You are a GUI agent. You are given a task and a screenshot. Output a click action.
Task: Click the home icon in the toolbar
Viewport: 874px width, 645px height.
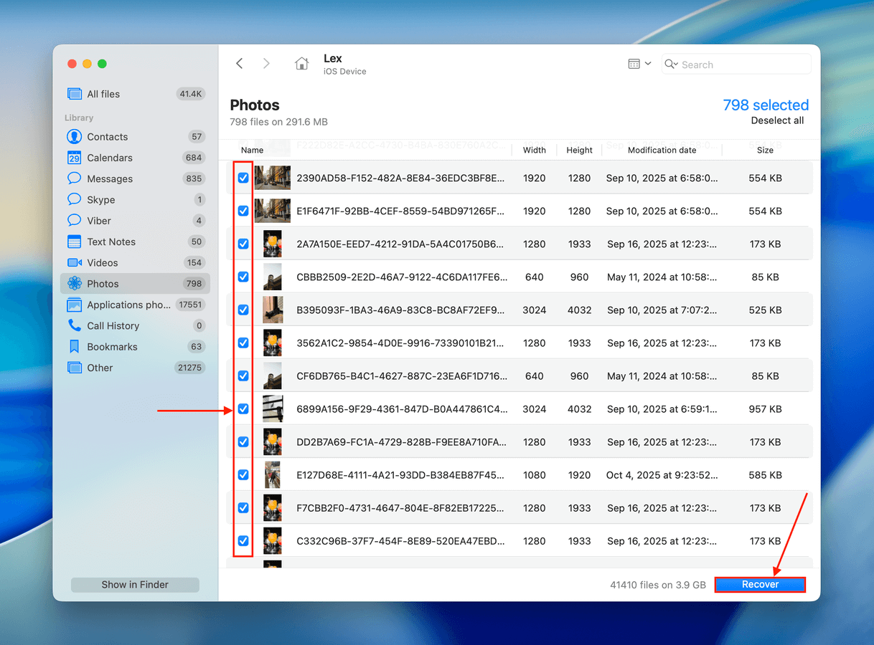(301, 64)
